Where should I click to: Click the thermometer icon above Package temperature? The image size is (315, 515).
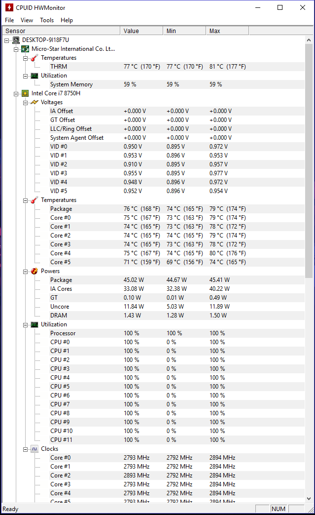pos(35,200)
